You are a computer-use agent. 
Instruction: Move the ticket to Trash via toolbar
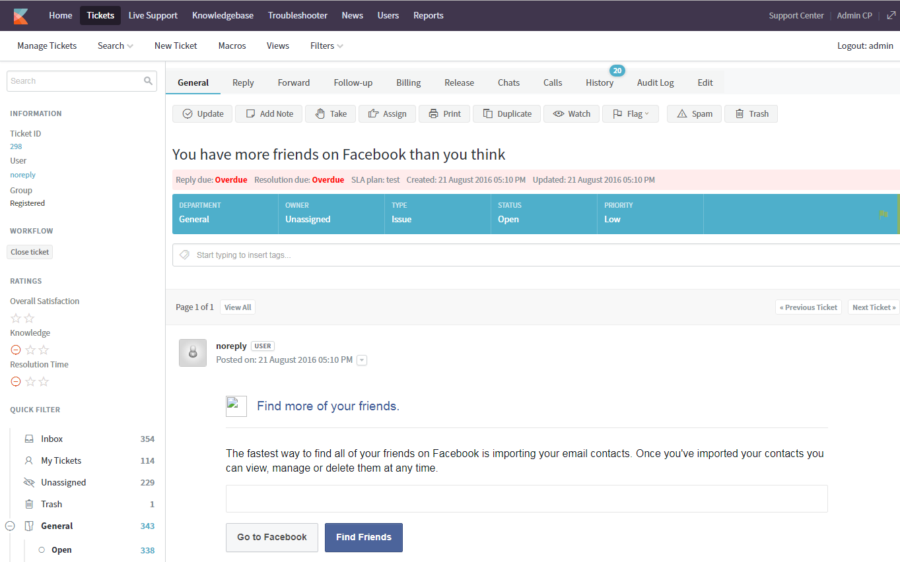(751, 113)
